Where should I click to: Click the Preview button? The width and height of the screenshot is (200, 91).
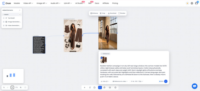click(122, 13)
